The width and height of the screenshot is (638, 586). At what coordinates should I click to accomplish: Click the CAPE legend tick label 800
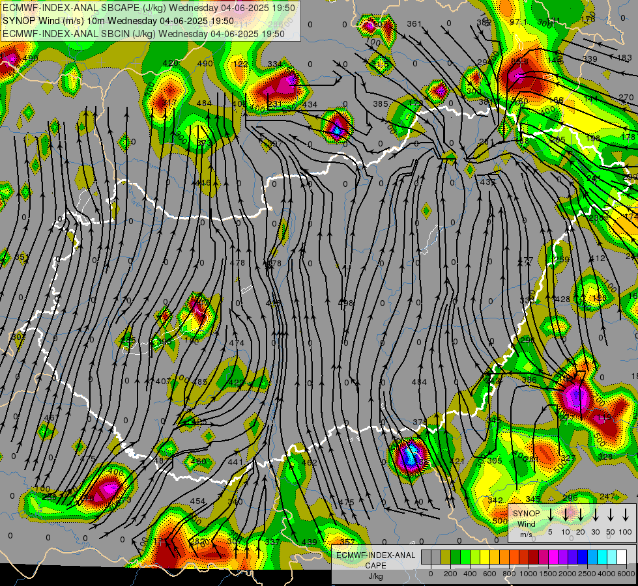click(x=509, y=574)
